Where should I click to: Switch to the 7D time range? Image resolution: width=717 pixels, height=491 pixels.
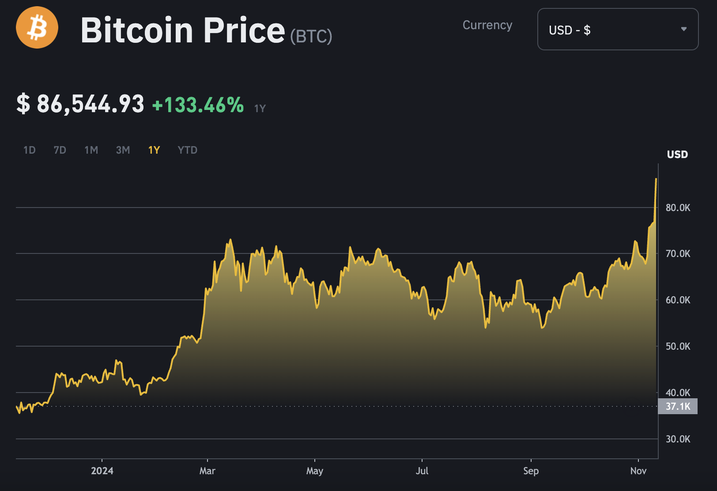click(60, 150)
